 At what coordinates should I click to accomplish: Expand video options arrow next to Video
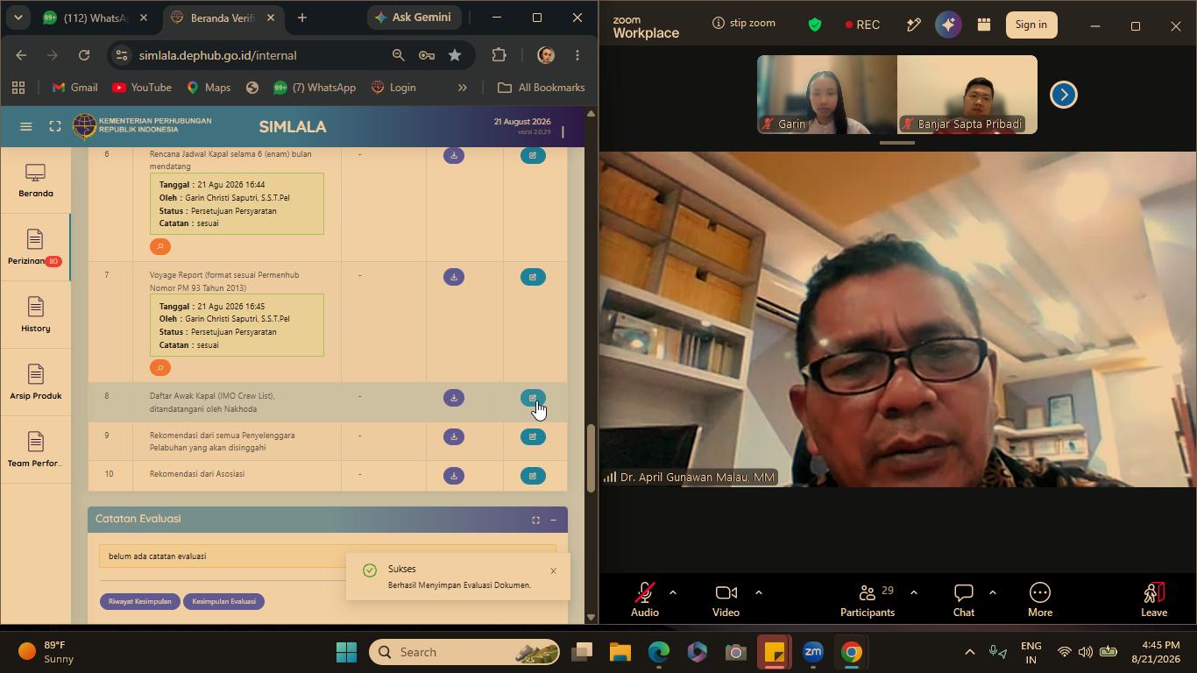(x=759, y=592)
